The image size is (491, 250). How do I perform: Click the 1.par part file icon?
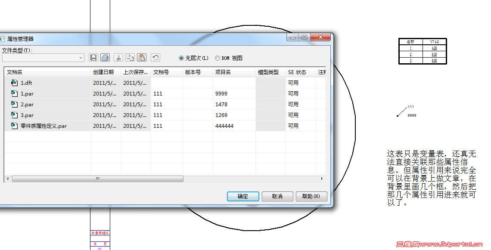[14, 93]
